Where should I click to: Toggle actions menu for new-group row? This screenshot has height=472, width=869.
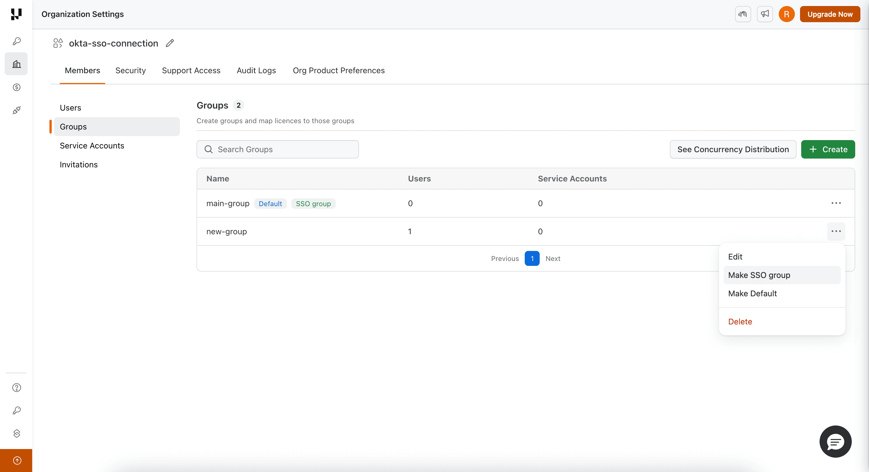coord(836,231)
